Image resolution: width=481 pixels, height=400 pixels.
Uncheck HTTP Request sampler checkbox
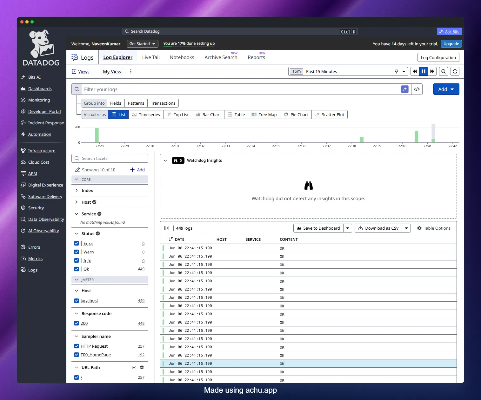[77, 346]
